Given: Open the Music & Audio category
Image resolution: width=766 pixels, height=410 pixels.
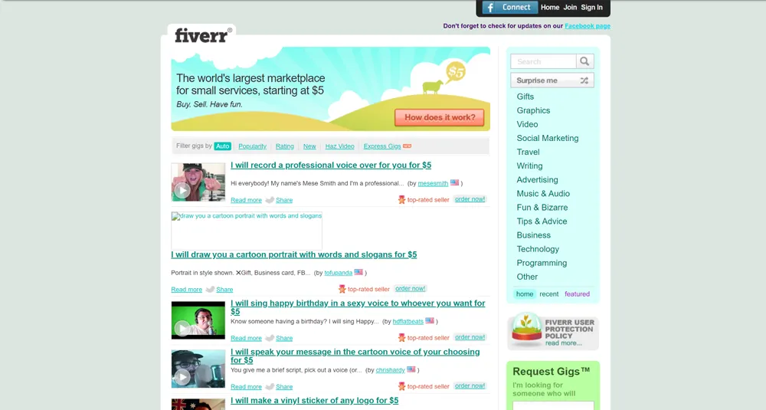Looking at the screenshot, I should pos(543,194).
